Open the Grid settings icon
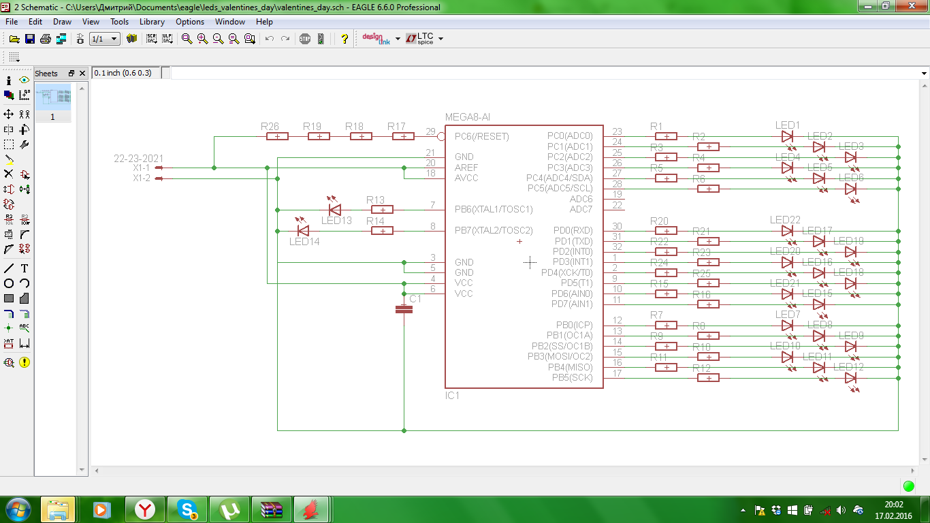 [14, 57]
